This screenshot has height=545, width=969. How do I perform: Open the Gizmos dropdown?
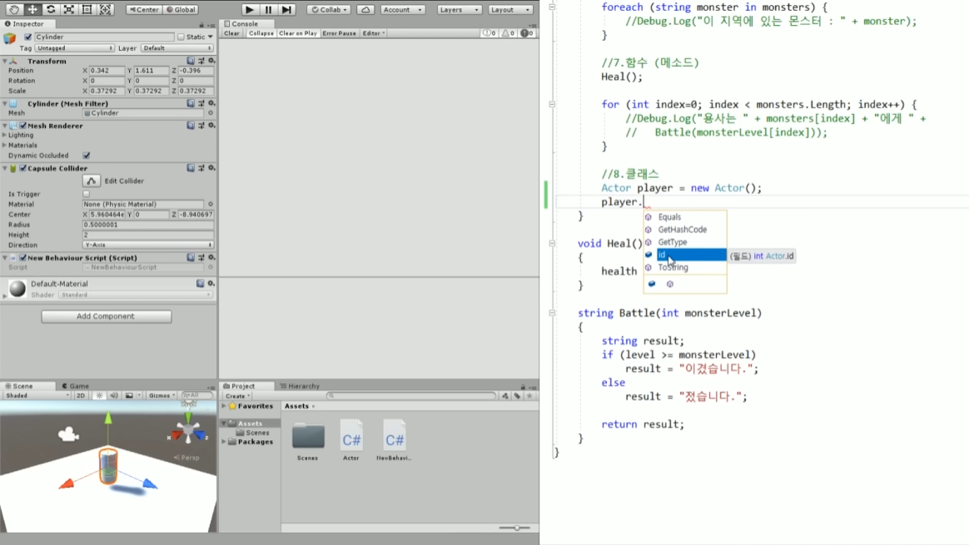(x=161, y=395)
